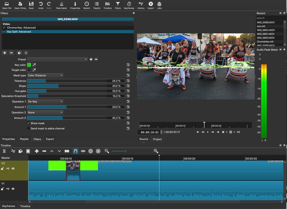Uncheck the Show mask checkbox
Screen dimensions: 287x209
29,123
